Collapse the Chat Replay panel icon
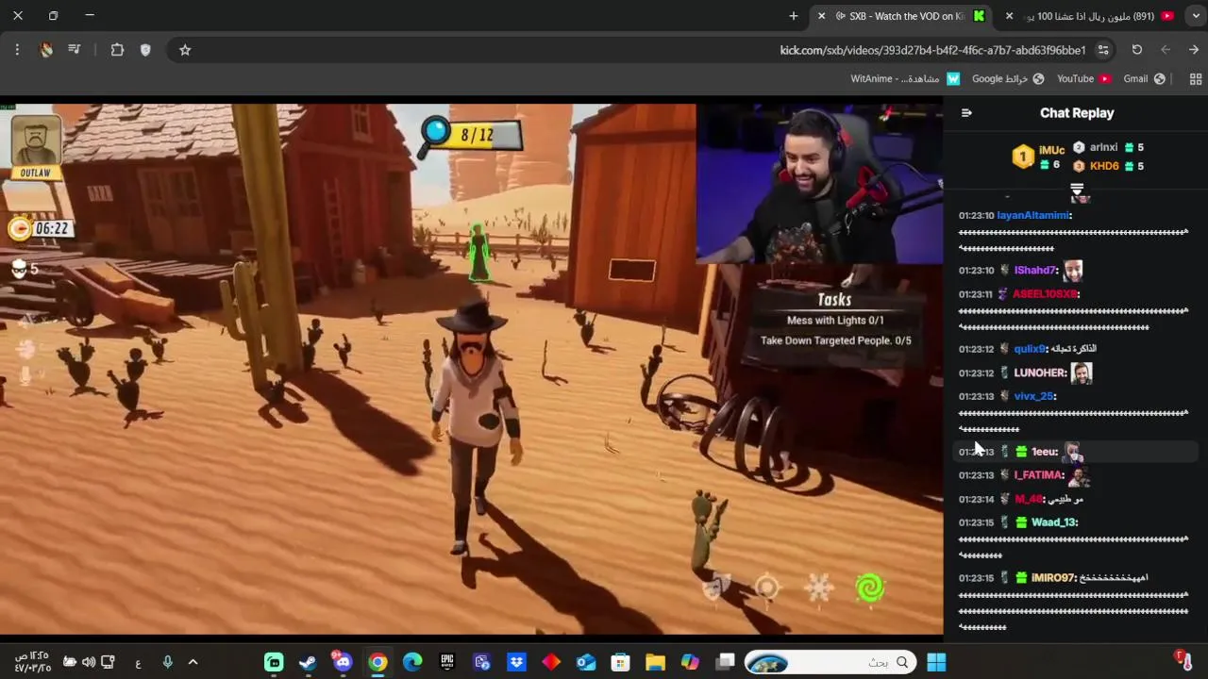1208x679 pixels. [966, 113]
